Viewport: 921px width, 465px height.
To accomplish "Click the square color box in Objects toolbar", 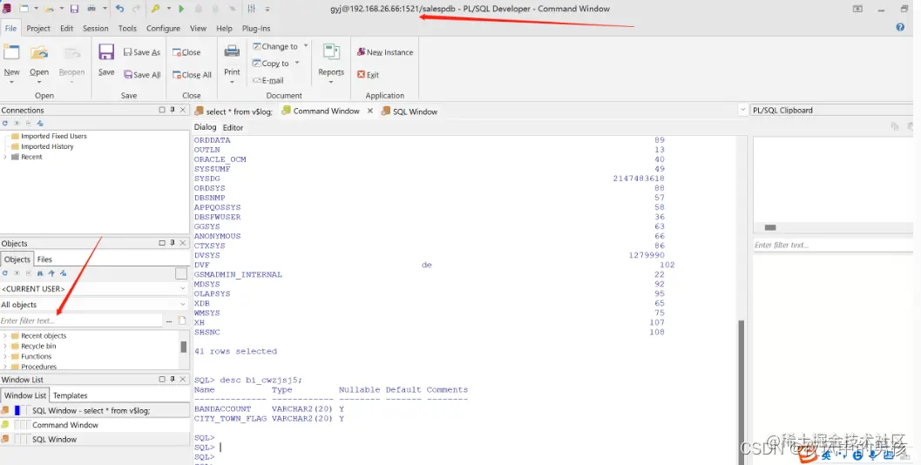I will coord(181,273).
